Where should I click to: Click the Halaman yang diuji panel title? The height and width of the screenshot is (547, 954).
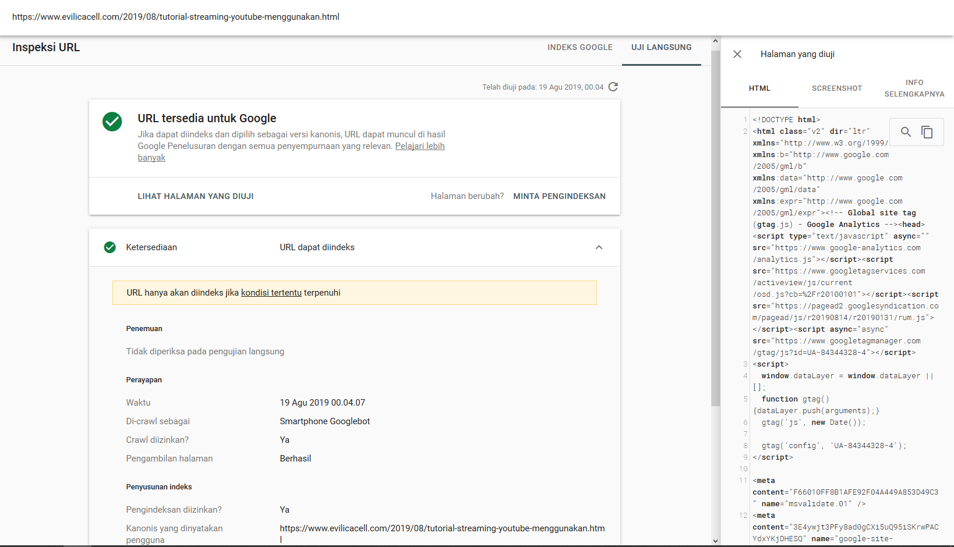pos(797,54)
